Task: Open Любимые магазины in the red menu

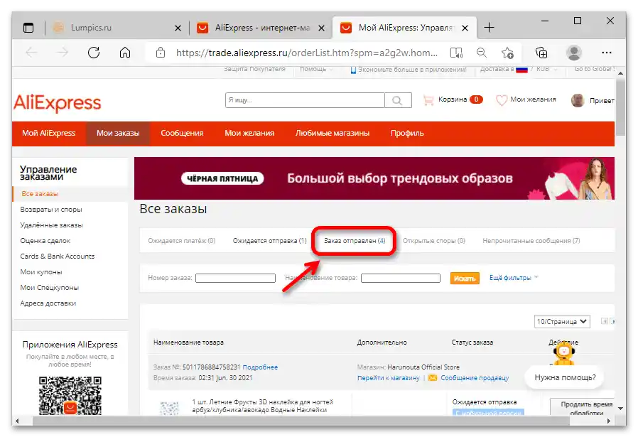Action: (x=332, y=133)
